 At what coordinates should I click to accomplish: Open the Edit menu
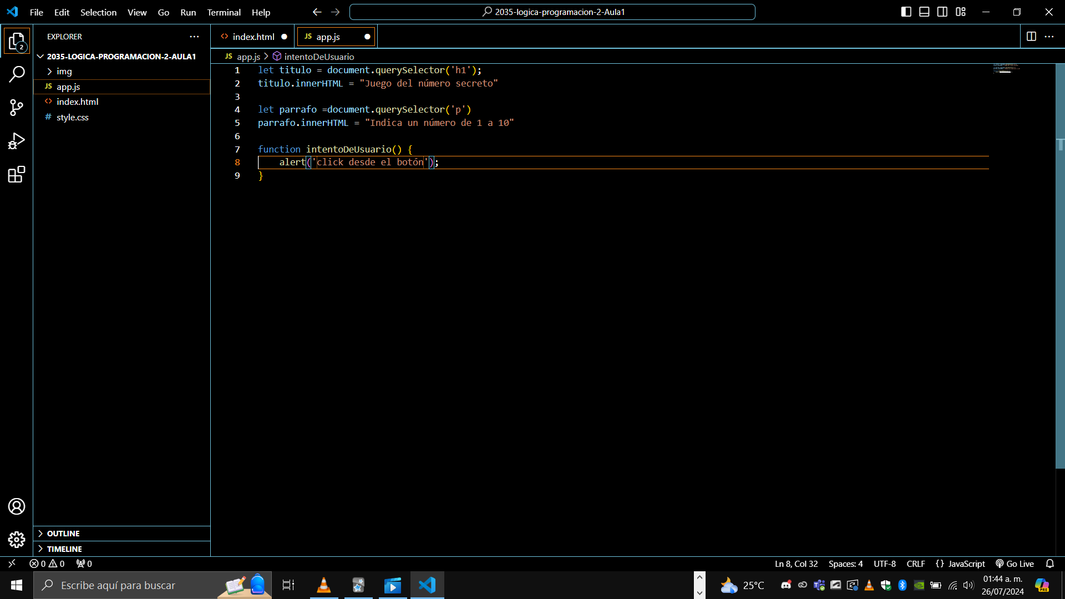[62, 12]
